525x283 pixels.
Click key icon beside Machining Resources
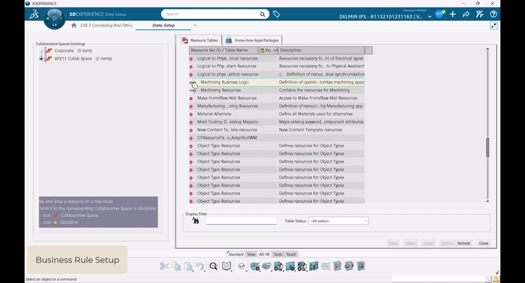(193, 90)
